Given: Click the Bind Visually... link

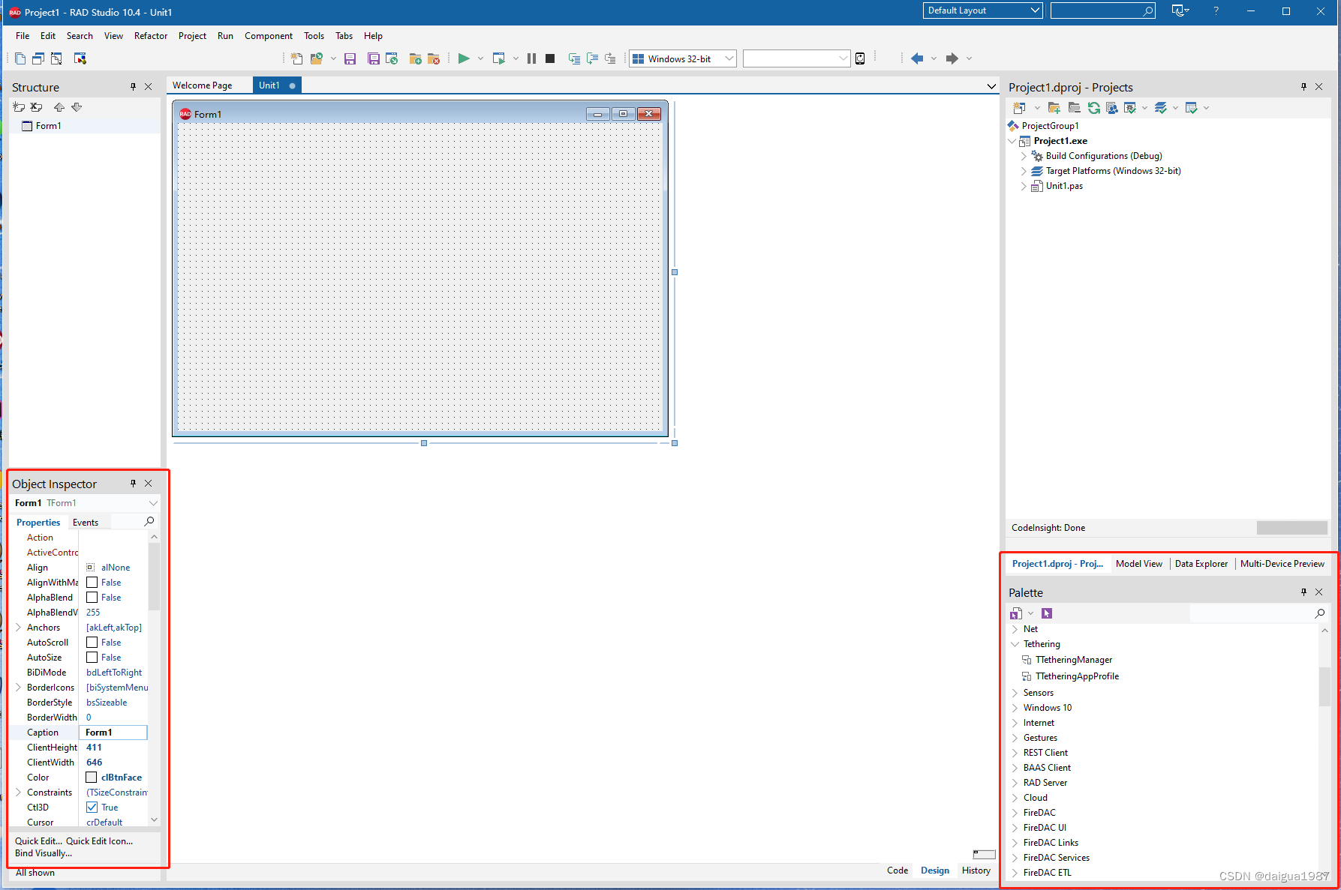Looking at the screenshot, I should point(44,853).
